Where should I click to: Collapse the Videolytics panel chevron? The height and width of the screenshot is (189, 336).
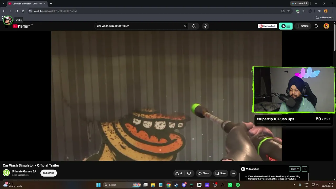point(304,169)
